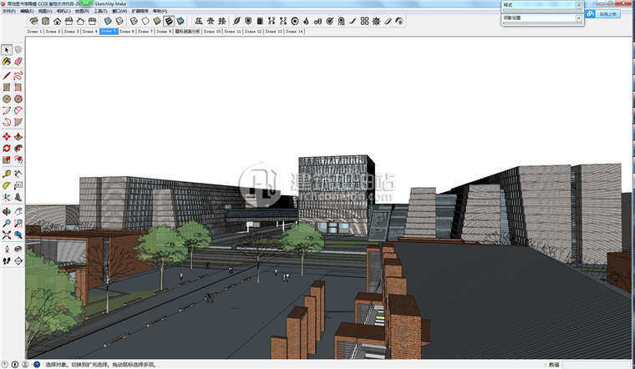The width and height of the screenshot is (635, 369).
Task: Expand the 样式 tray panel
Action: tap(542, 5)
